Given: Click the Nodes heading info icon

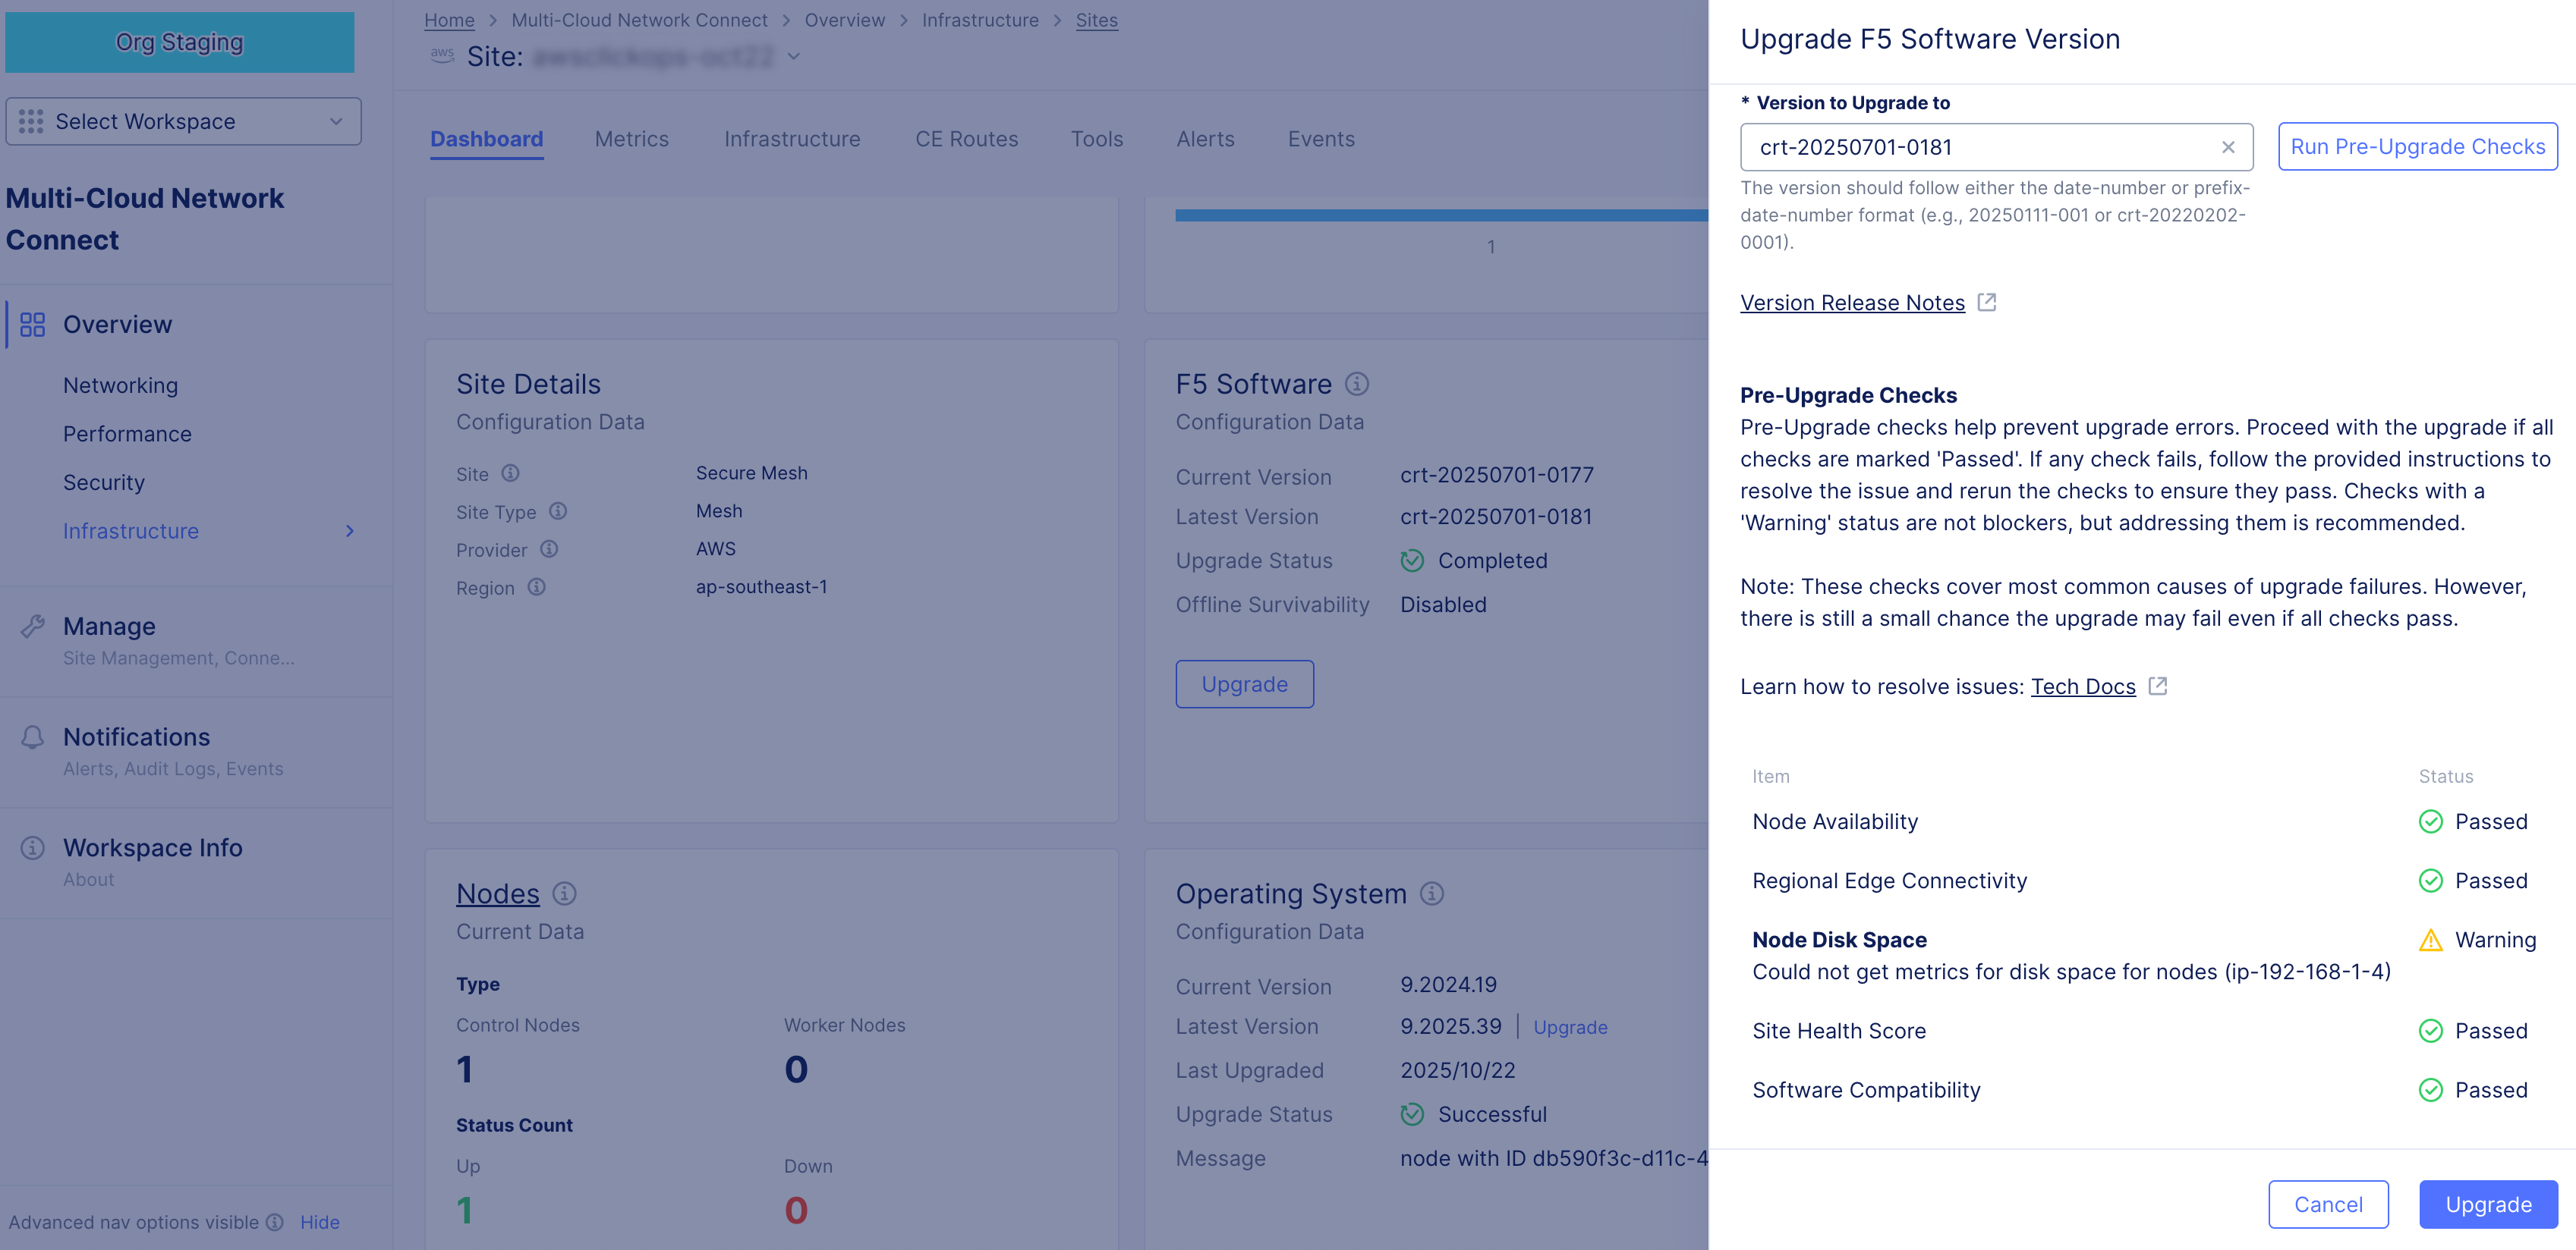Looking at the screenshot, I should (x=564, y=894).
